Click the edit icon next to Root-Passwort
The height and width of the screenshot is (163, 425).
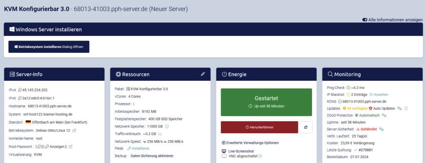pyautogui.click(x=71, y=146)
